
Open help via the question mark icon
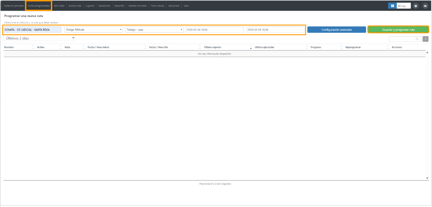coord(416,6)
